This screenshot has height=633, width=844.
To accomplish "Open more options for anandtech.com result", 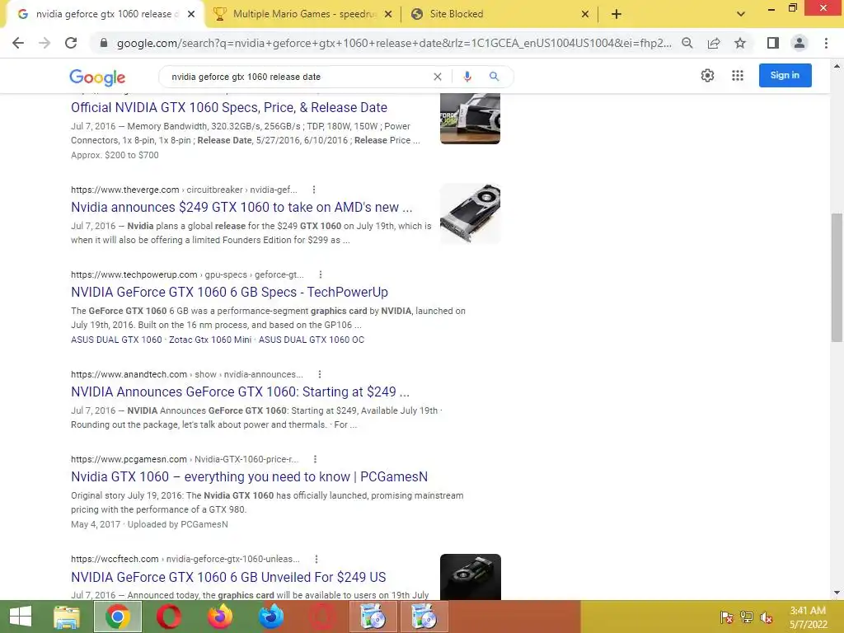I will coord(320,374).
